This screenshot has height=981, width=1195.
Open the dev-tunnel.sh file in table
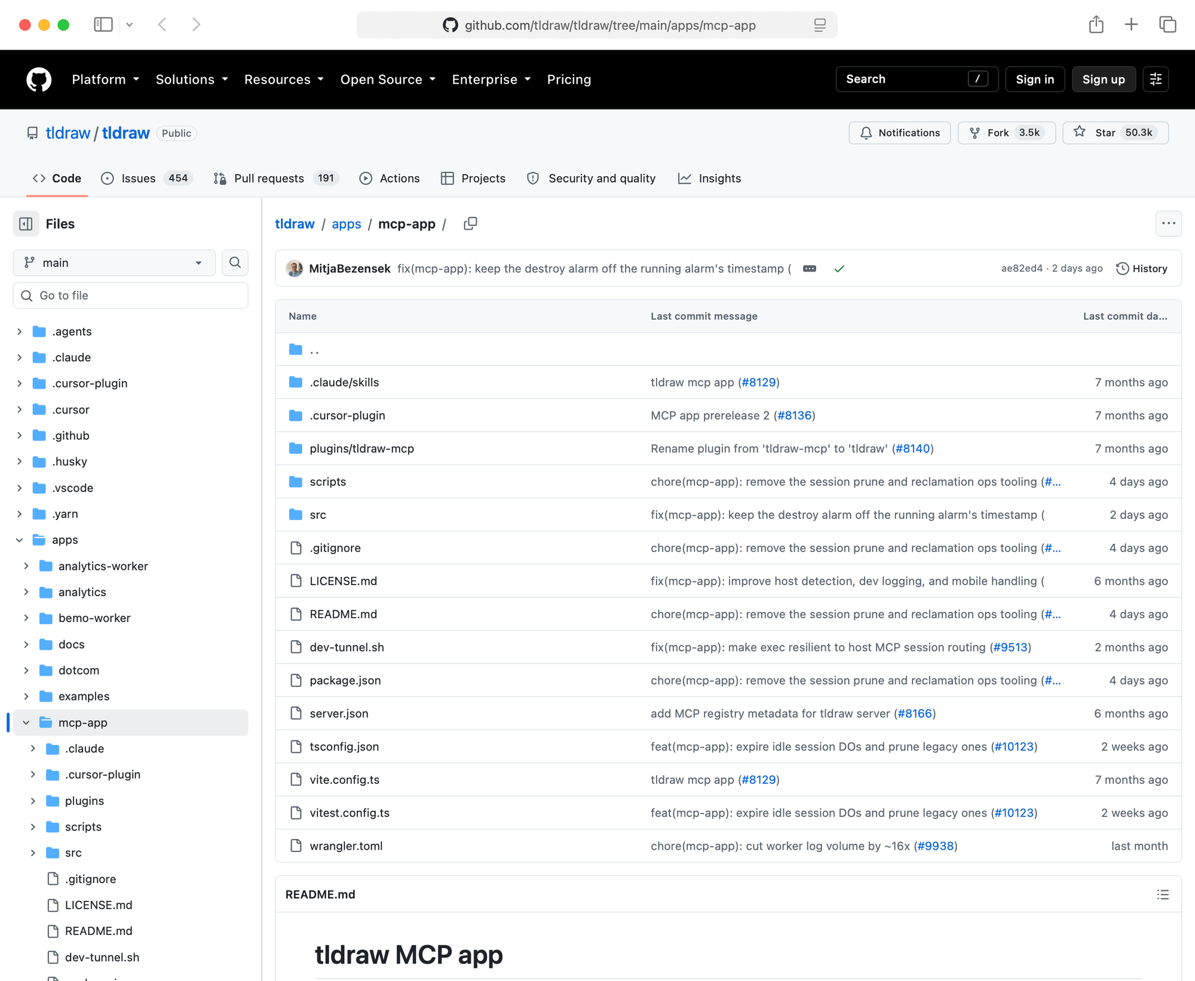[x=347, y=647]
